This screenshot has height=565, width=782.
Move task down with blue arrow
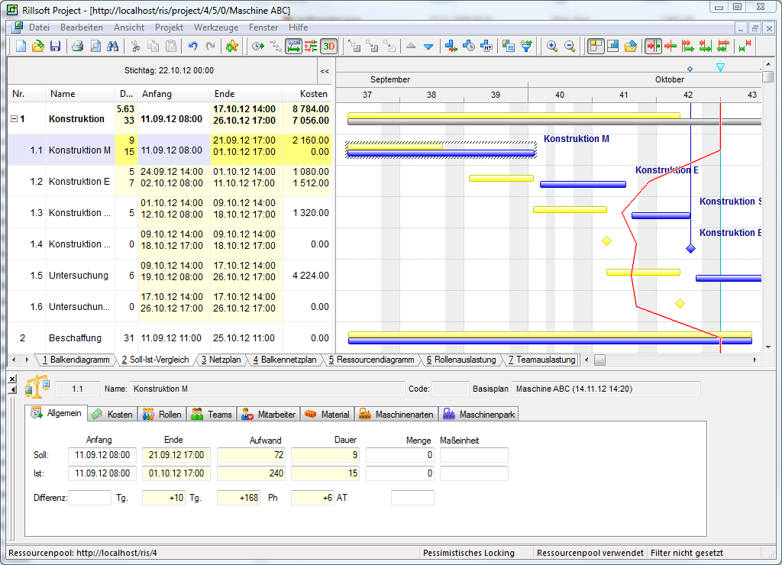pyautogui.click(x=428, y=47)
